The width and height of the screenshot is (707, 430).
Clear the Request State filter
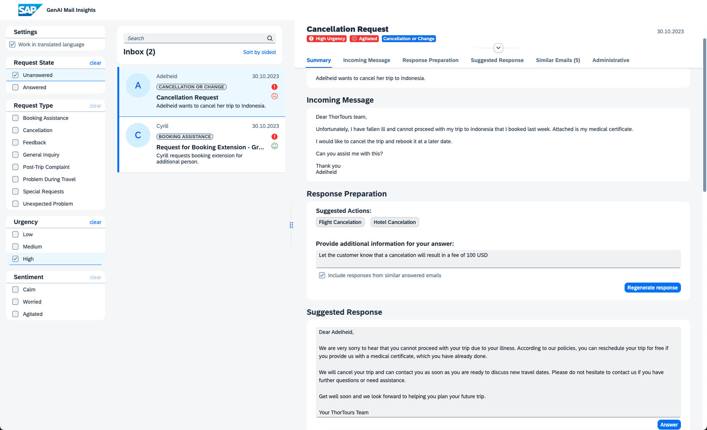pyautogui.click(x=95, y=63)
